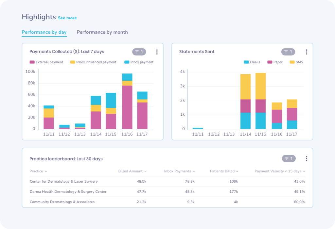
Task: Open the Practice leaderboard filter chip
Action: pyautogui.click(x=289, y=158)
